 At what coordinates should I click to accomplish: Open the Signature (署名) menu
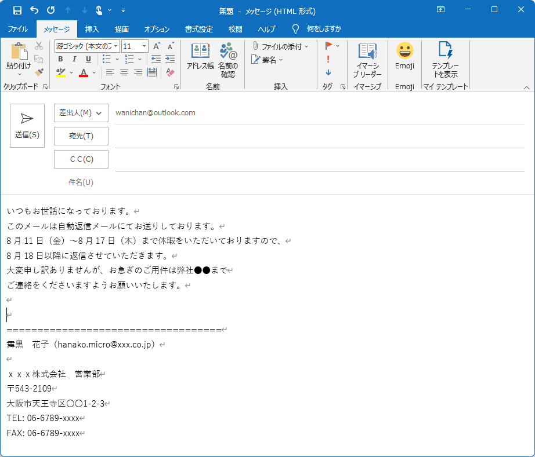(x=267, y=60)
